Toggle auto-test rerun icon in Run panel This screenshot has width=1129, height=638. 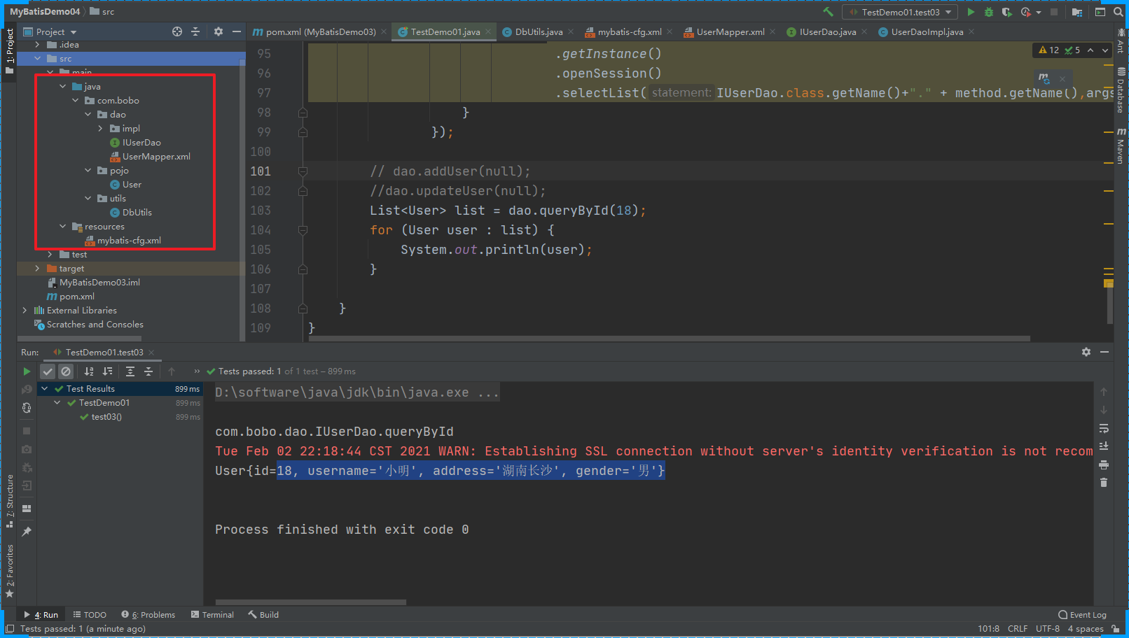pos(27,408)
